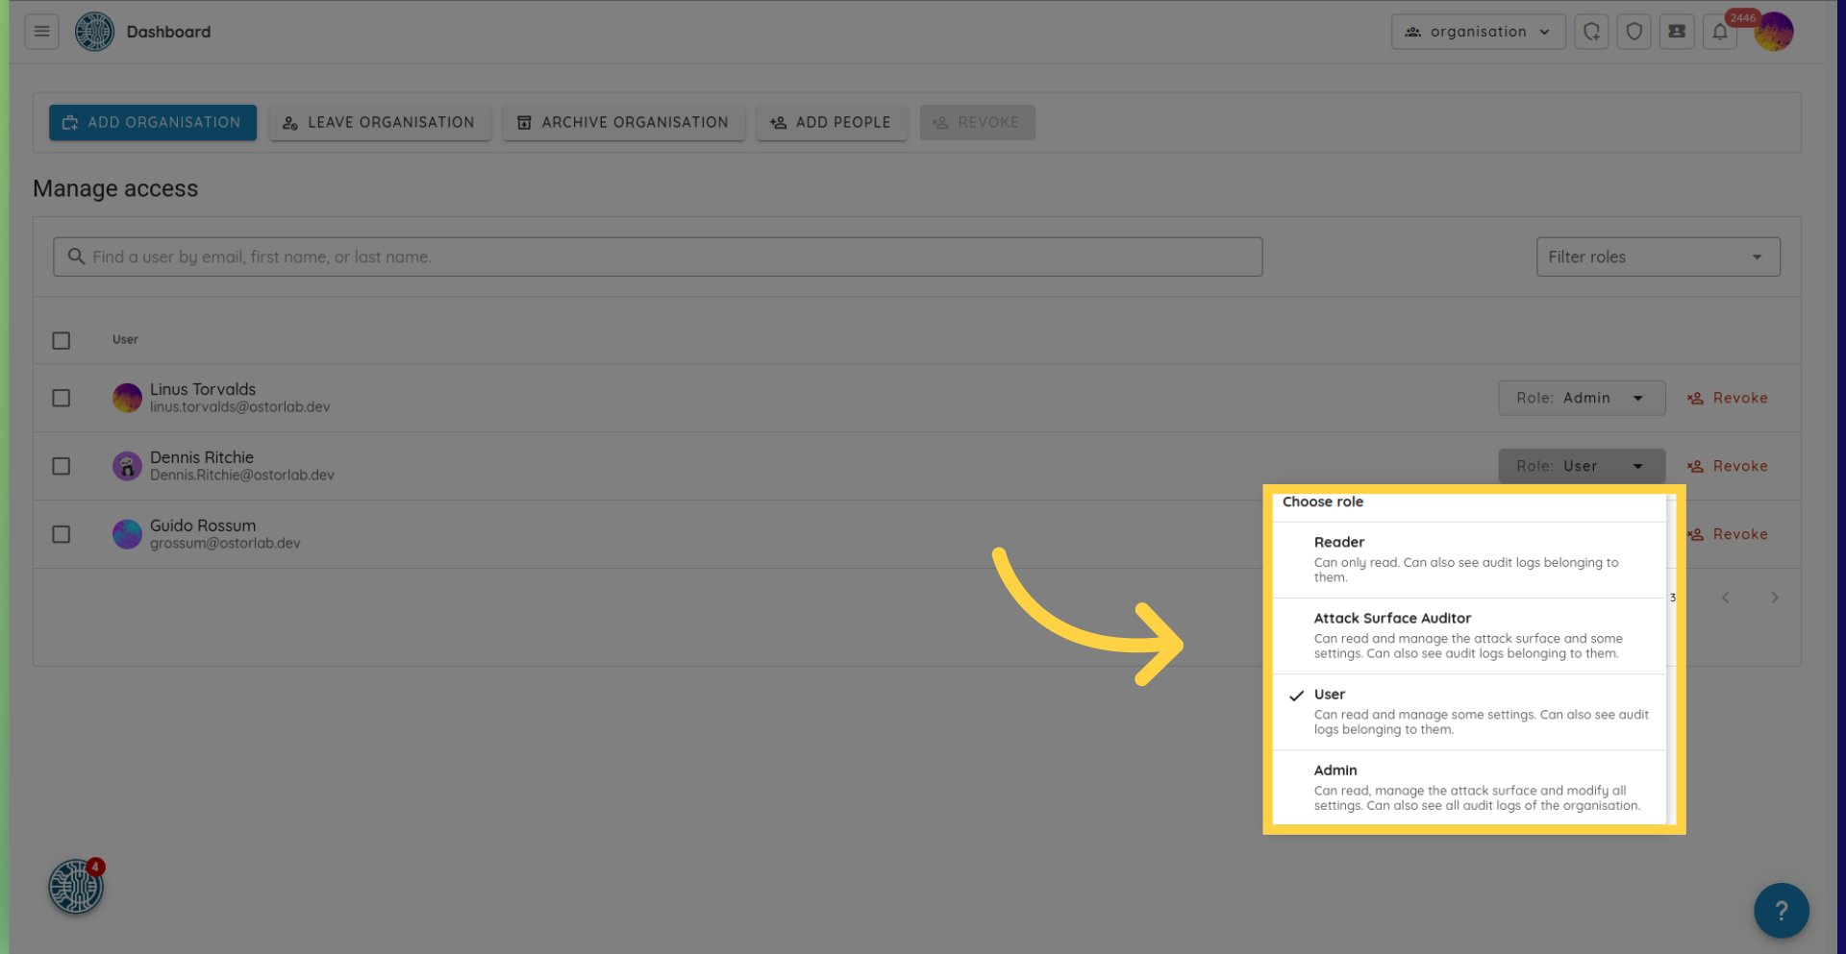Open the scan refresh icon in top bar
Viewport: 1846px width, 954px height.
1591,32
